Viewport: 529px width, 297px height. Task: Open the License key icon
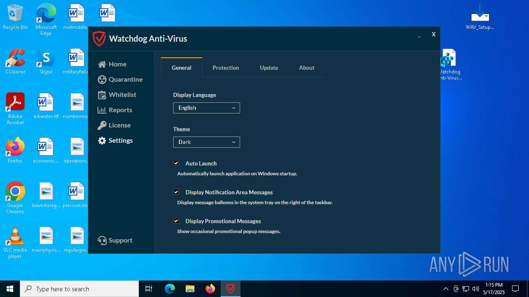(x=102, y=125)
